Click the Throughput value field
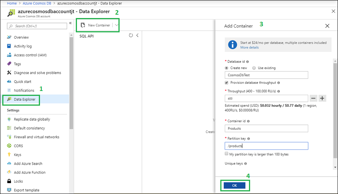Image resolution: width=338 pixels, height=194 pixels. click(266, 98)
